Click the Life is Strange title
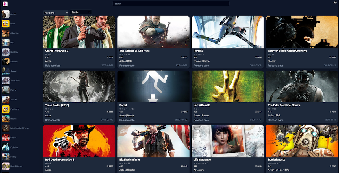 click(202, 160)
